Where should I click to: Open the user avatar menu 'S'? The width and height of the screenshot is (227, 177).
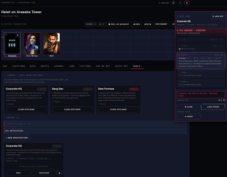pos(187,3)
